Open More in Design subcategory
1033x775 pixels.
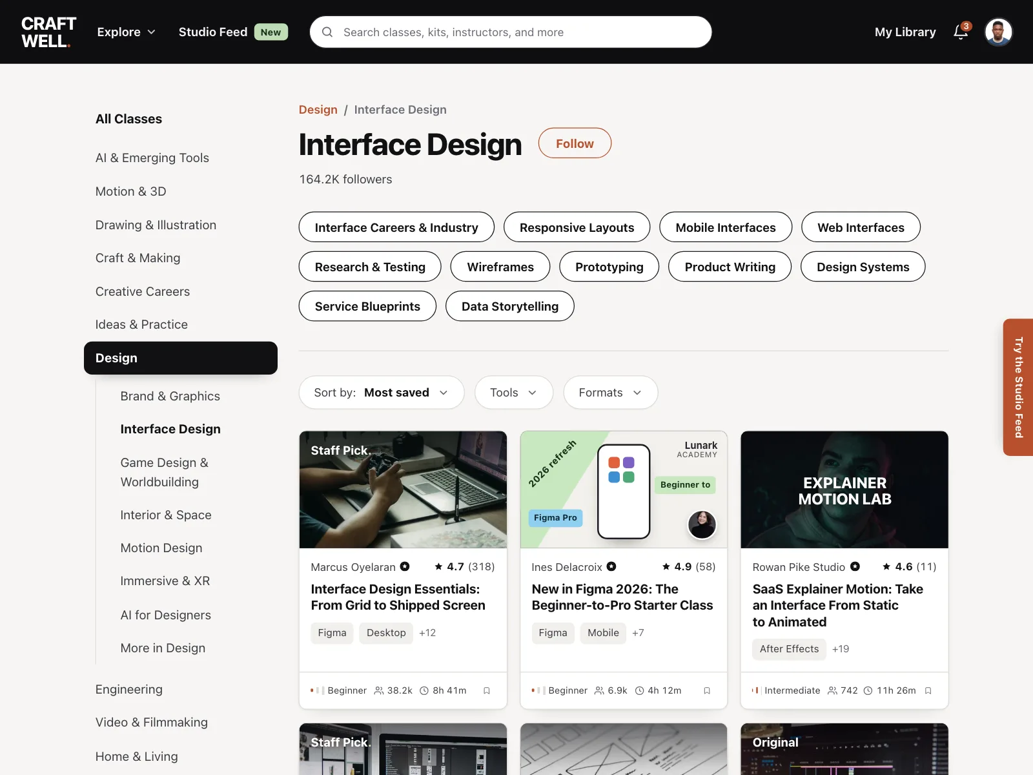[163, 648]
